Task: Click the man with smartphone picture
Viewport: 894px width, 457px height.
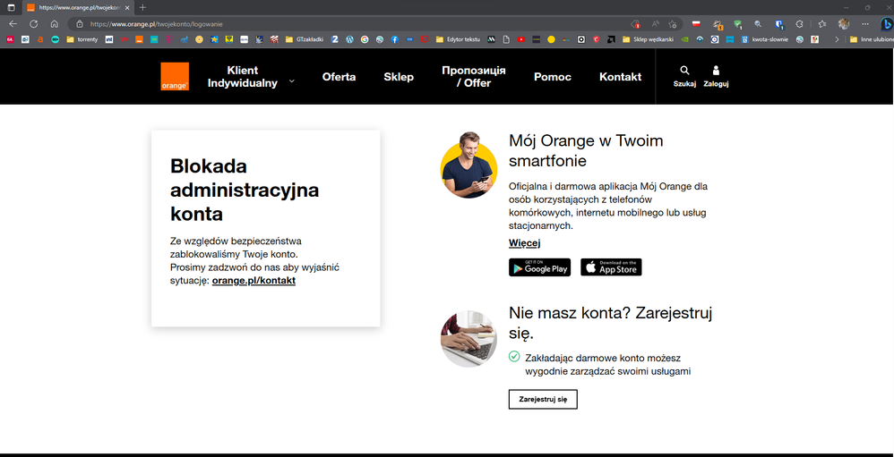Action: click(x=468, y=165)
